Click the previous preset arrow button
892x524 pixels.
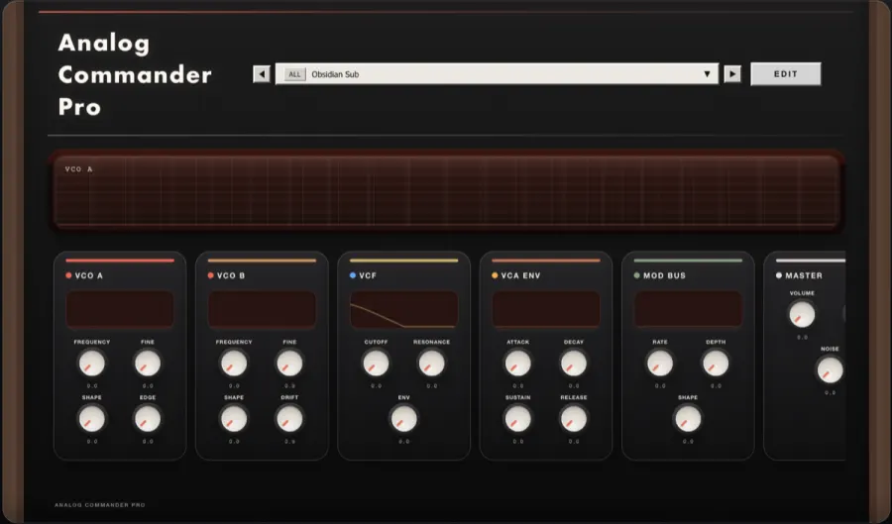coord(262,74)
